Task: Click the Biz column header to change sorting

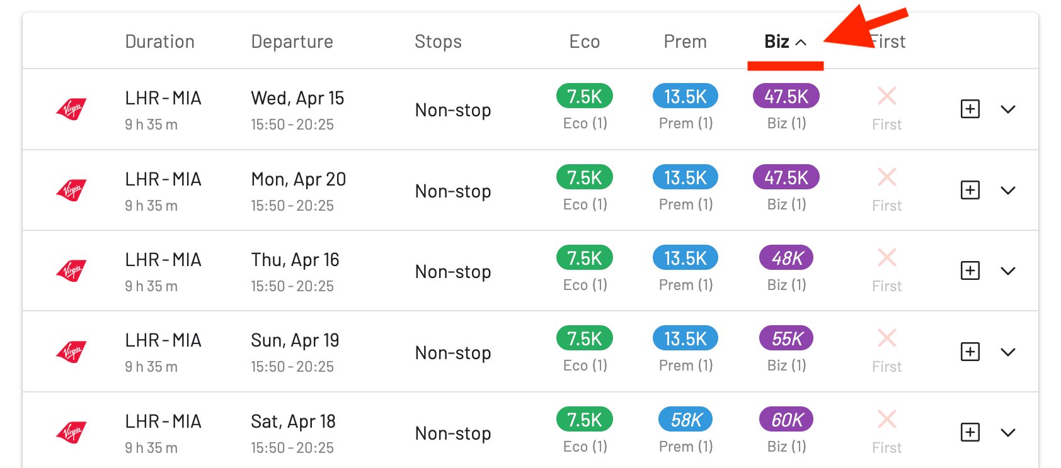Action: click(775, 41)
